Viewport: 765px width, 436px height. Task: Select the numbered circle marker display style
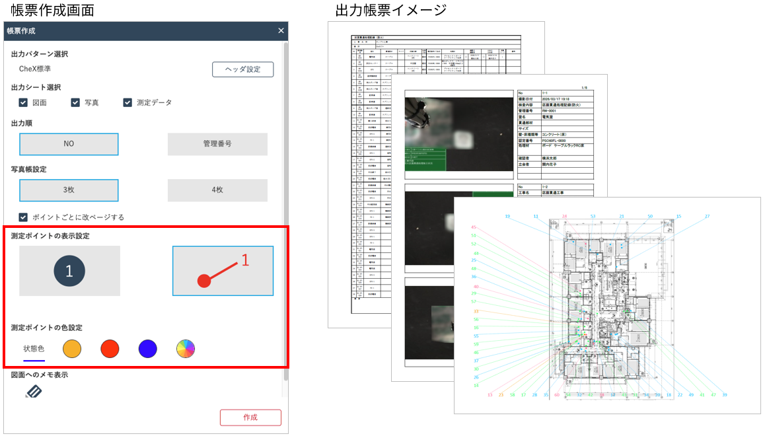[69, 271]
